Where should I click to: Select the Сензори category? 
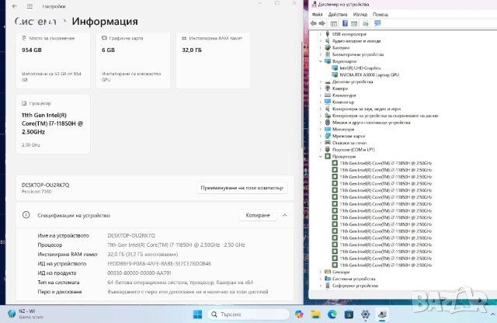(341, 272)
